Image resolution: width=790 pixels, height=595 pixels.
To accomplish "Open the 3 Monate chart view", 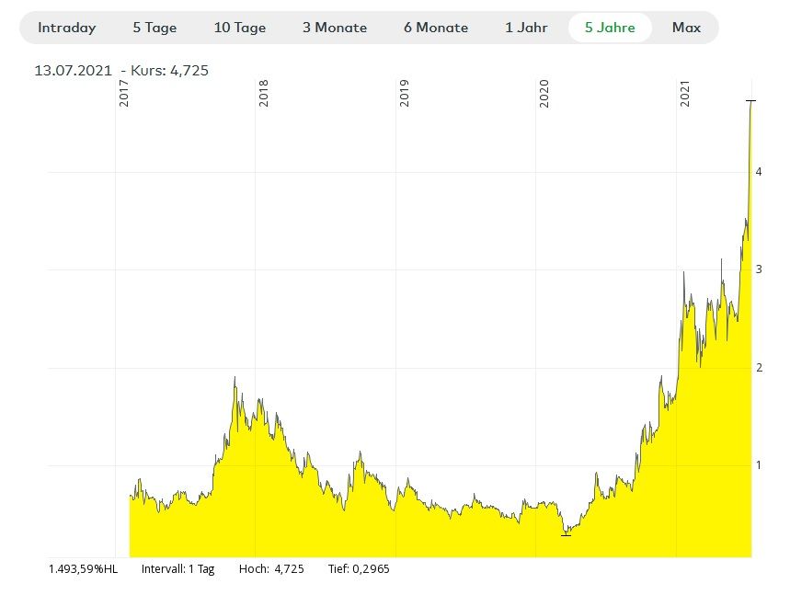I will 334,28.
